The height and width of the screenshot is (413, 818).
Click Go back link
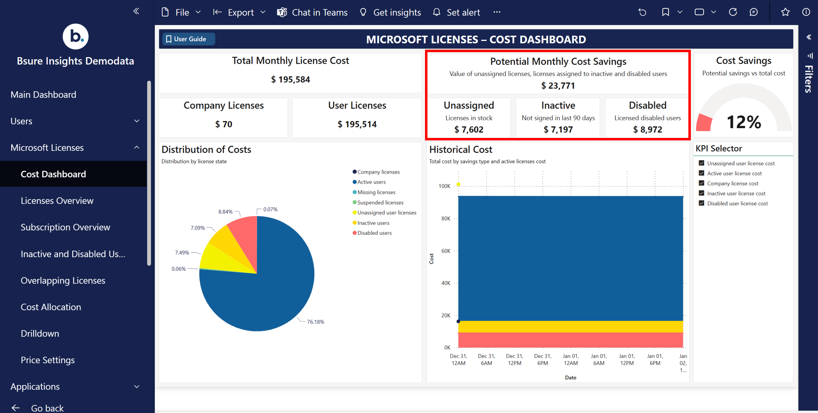coord(47,408)
